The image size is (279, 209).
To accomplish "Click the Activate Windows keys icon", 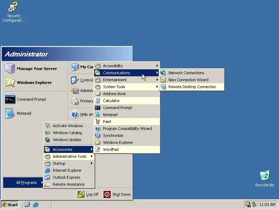I will tap(47, 126).
